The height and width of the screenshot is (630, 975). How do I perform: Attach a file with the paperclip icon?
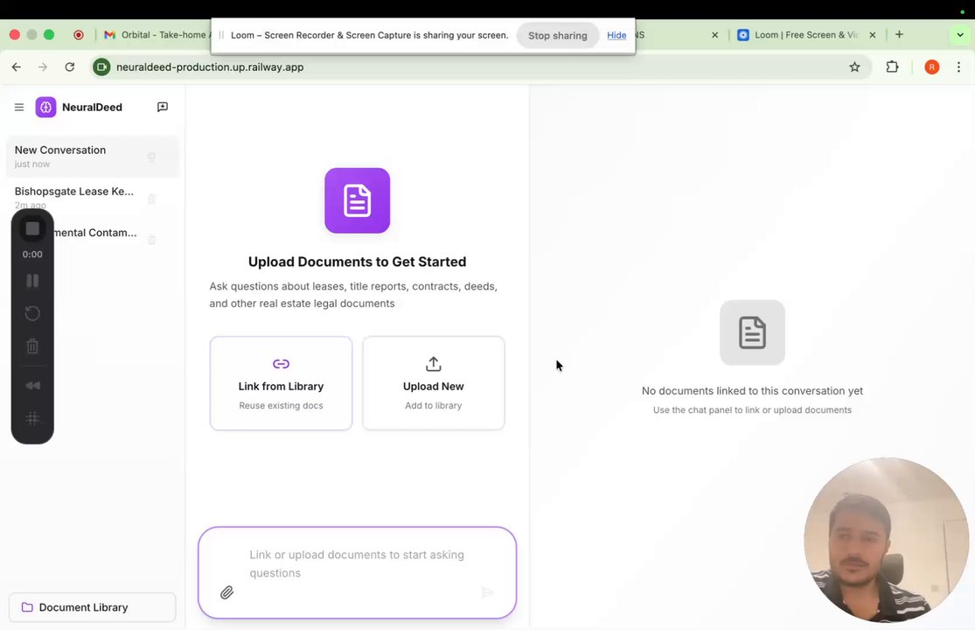[x=227, y=592]
